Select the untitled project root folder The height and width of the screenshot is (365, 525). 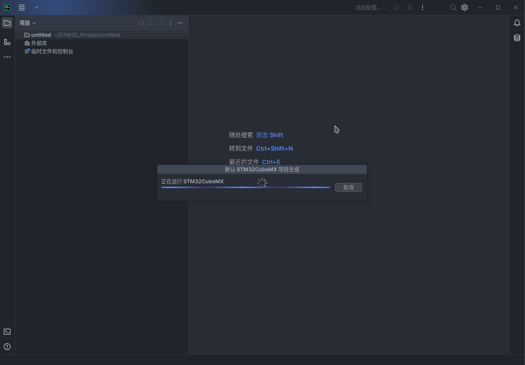click(x=101, y=35)
